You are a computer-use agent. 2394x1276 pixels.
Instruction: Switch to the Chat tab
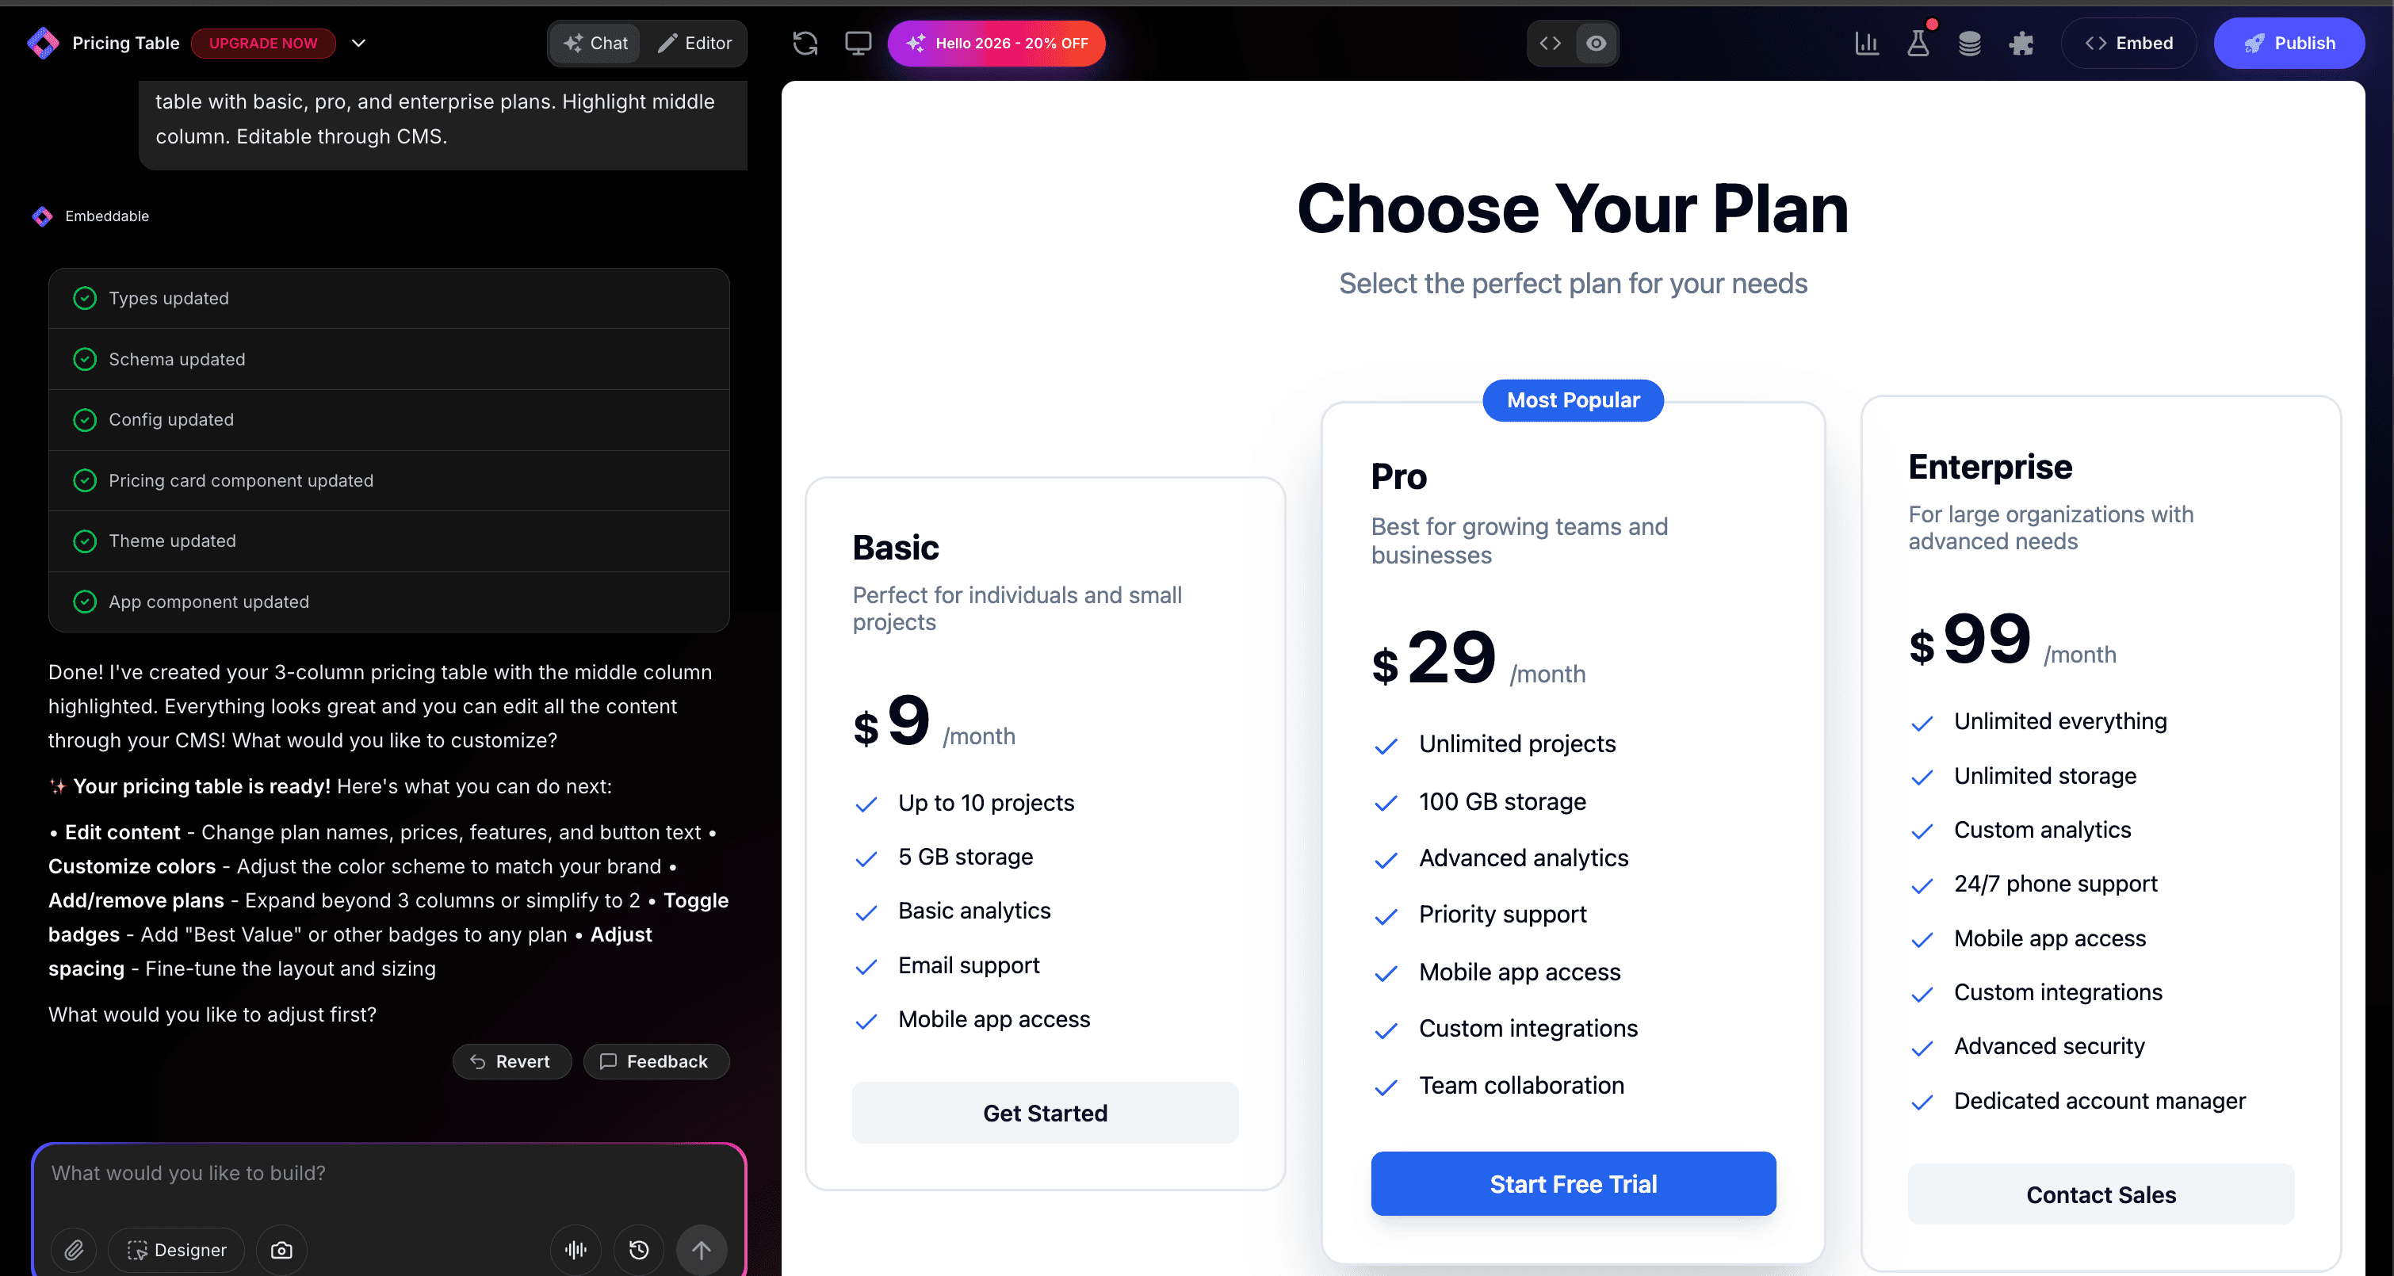[x=595, y=43]
